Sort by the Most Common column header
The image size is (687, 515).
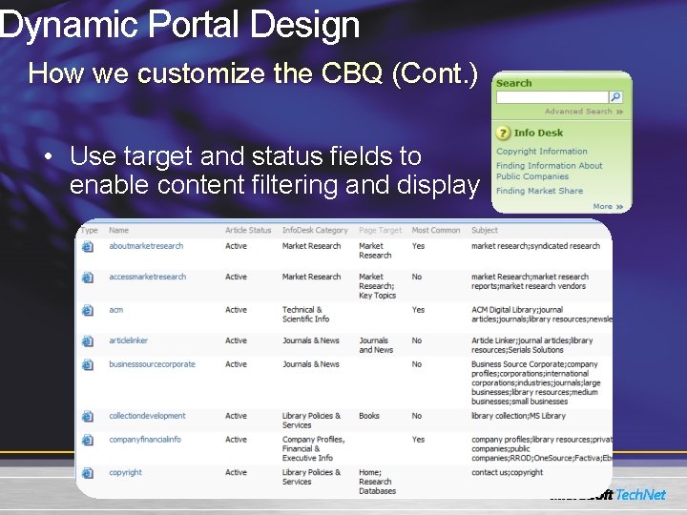(436, 231)
